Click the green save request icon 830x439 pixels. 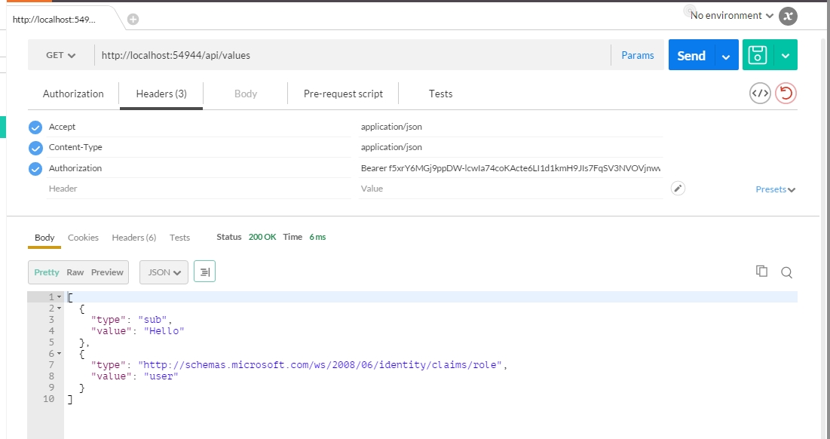click(758, 55)
